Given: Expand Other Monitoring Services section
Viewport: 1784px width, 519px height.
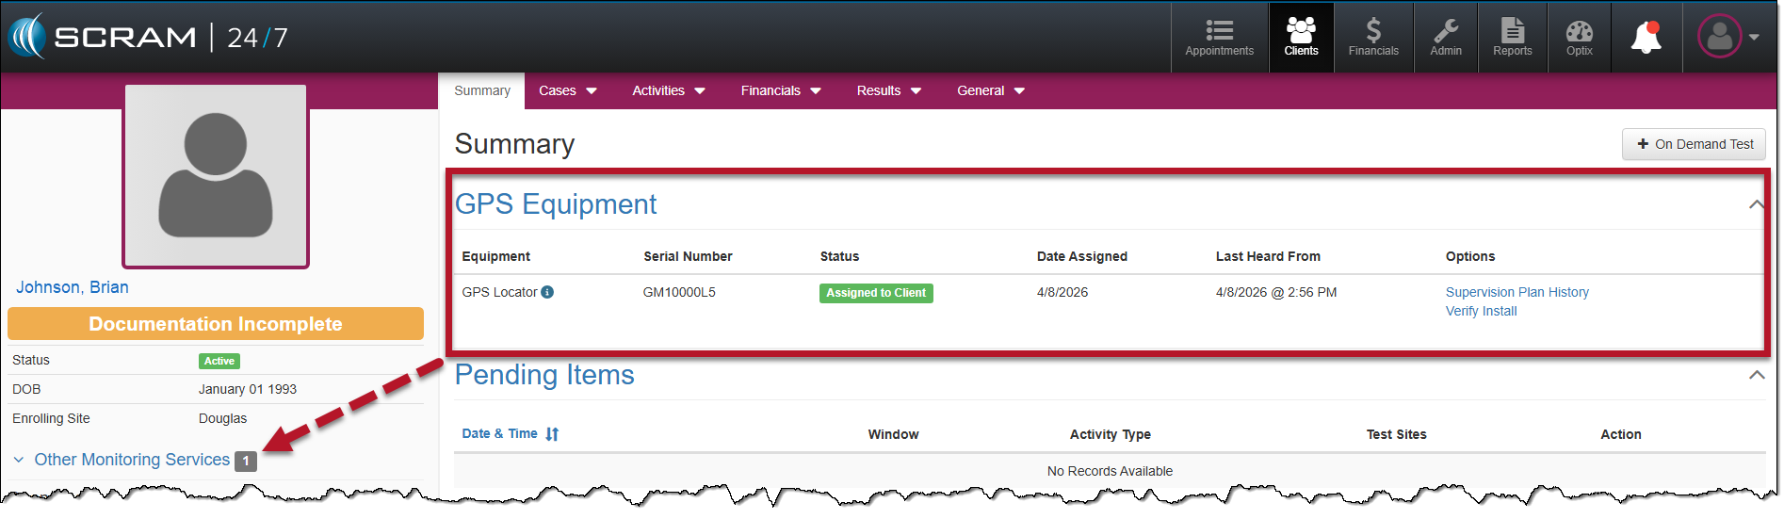Looking at the screenshot, I should [132, 460].
